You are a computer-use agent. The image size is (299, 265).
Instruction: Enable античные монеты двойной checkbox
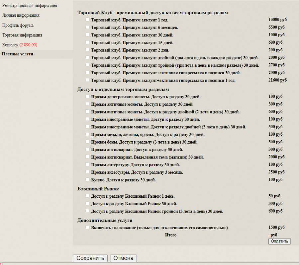coord(87,111)
